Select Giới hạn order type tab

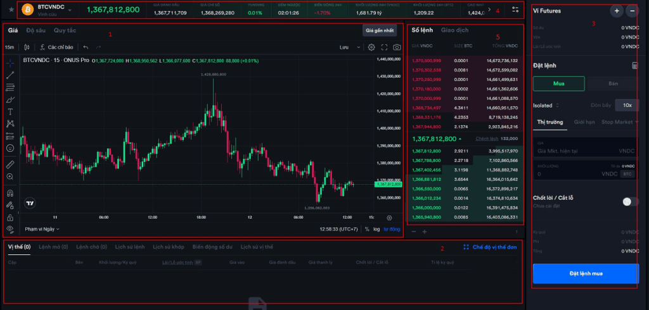(x=584, y=122)
